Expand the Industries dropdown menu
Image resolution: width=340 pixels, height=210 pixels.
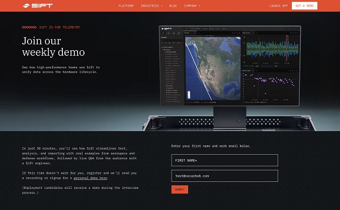(151, 6)
